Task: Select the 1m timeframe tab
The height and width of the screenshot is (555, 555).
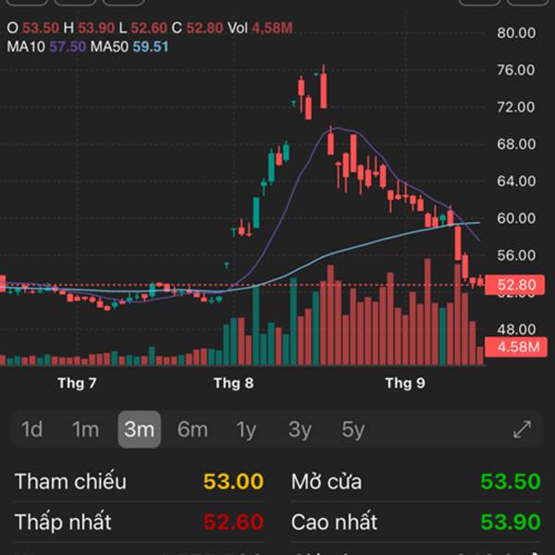Action: pyautogui.click(x=85, y=429)
